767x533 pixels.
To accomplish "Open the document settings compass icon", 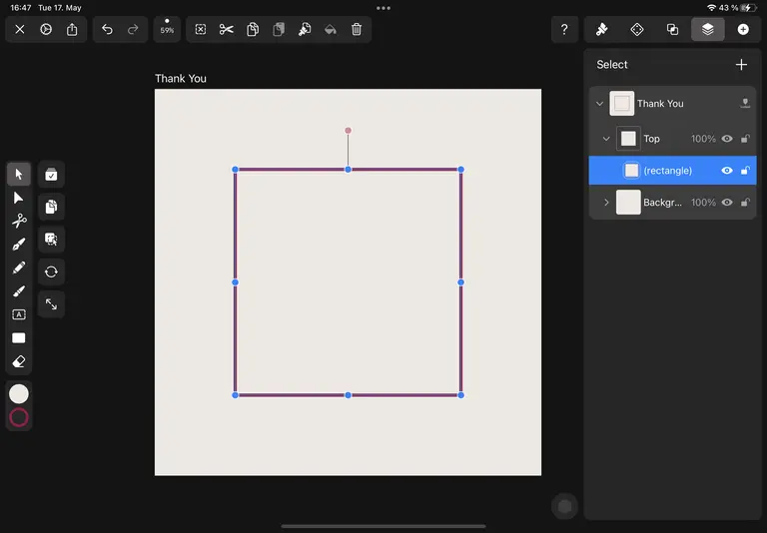I will 46,29.
